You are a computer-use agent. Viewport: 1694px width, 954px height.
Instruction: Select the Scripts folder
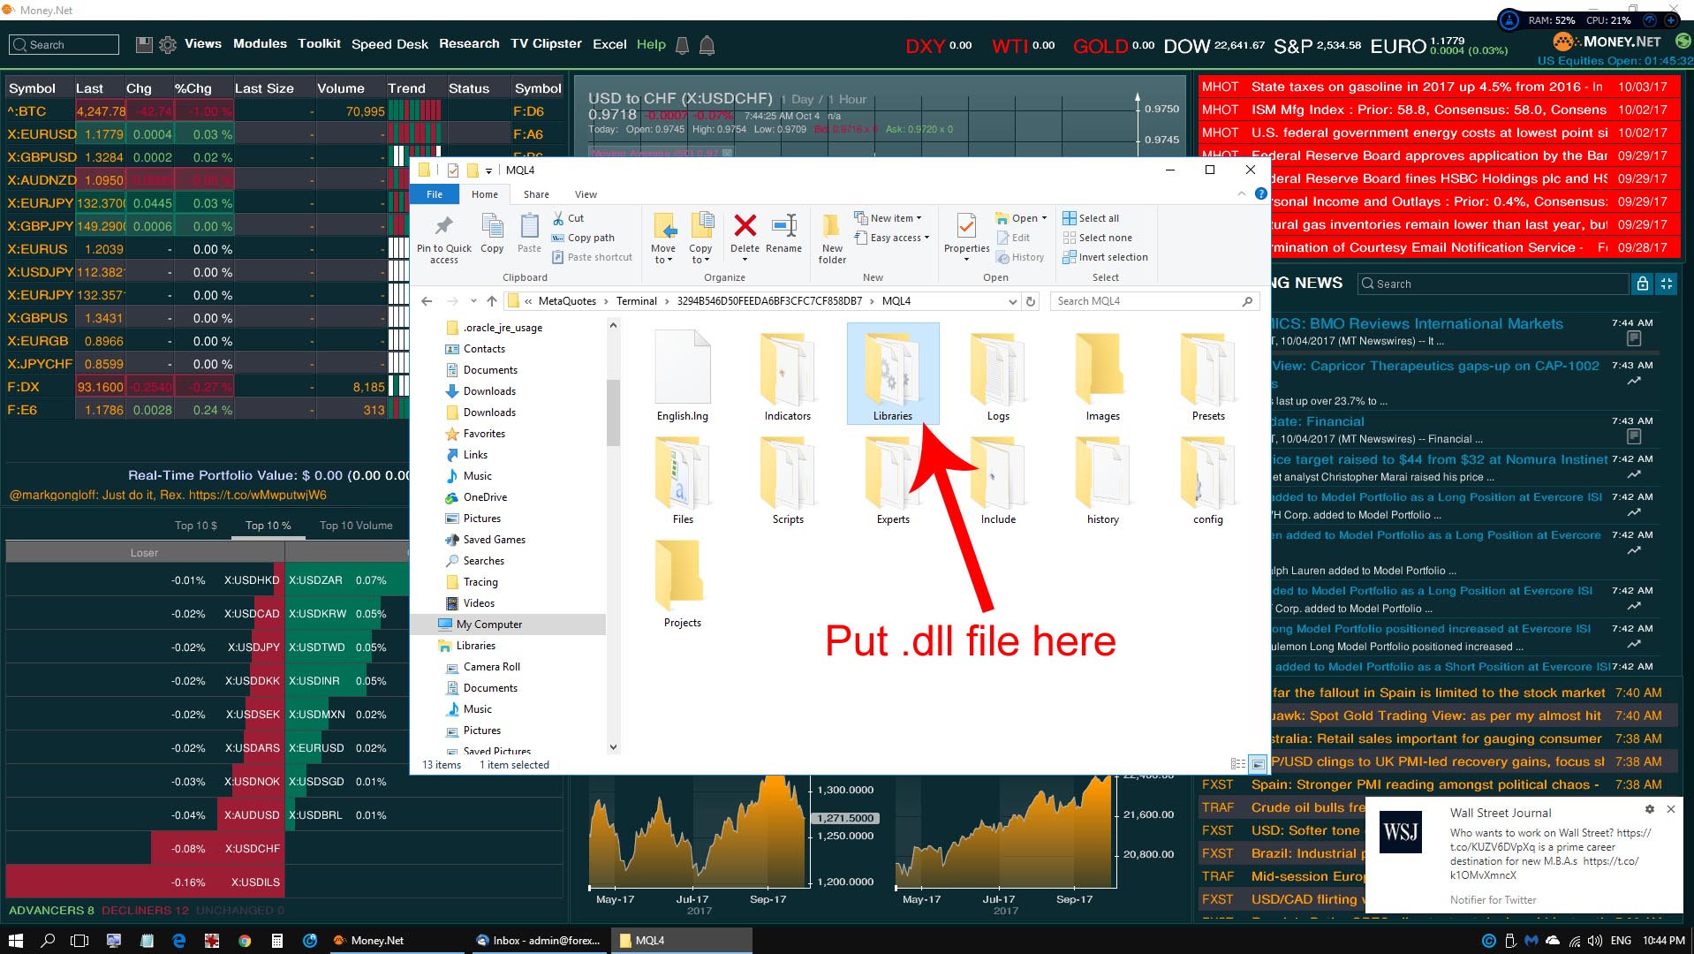pyautogui.click(x=788, y=481)
